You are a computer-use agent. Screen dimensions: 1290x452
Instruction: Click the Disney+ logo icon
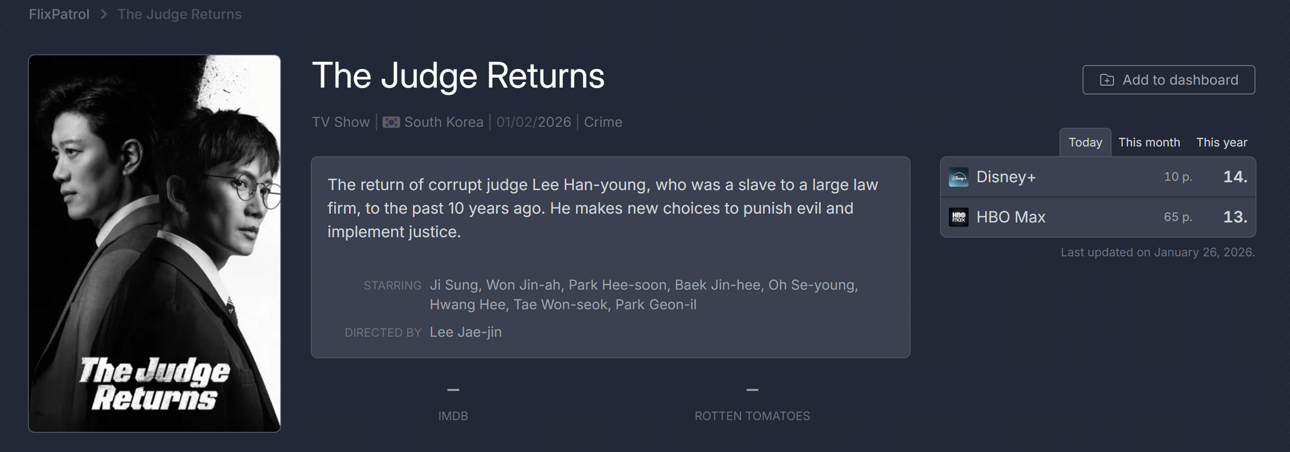point(958,177)
